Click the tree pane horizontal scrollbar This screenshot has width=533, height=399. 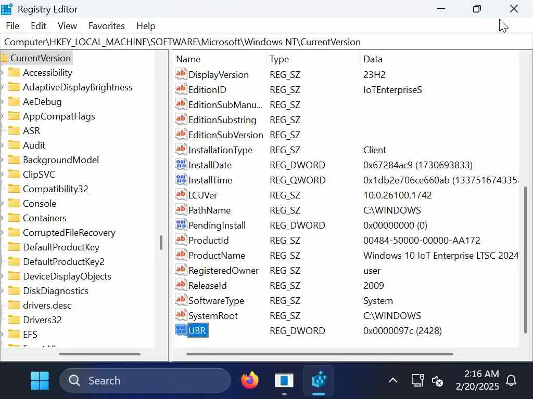tap(99, 354)
